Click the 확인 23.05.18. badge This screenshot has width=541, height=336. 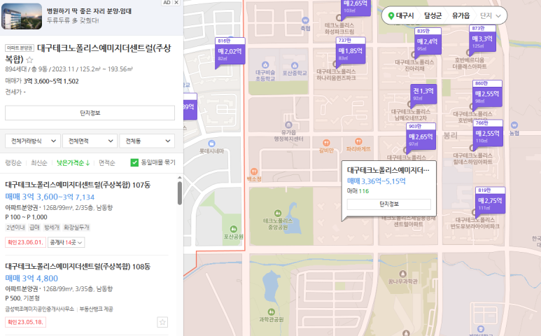point(25,322)
